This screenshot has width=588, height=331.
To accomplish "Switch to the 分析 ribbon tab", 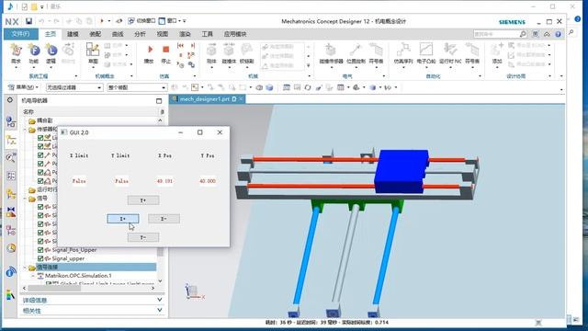I will click(140, 34).
